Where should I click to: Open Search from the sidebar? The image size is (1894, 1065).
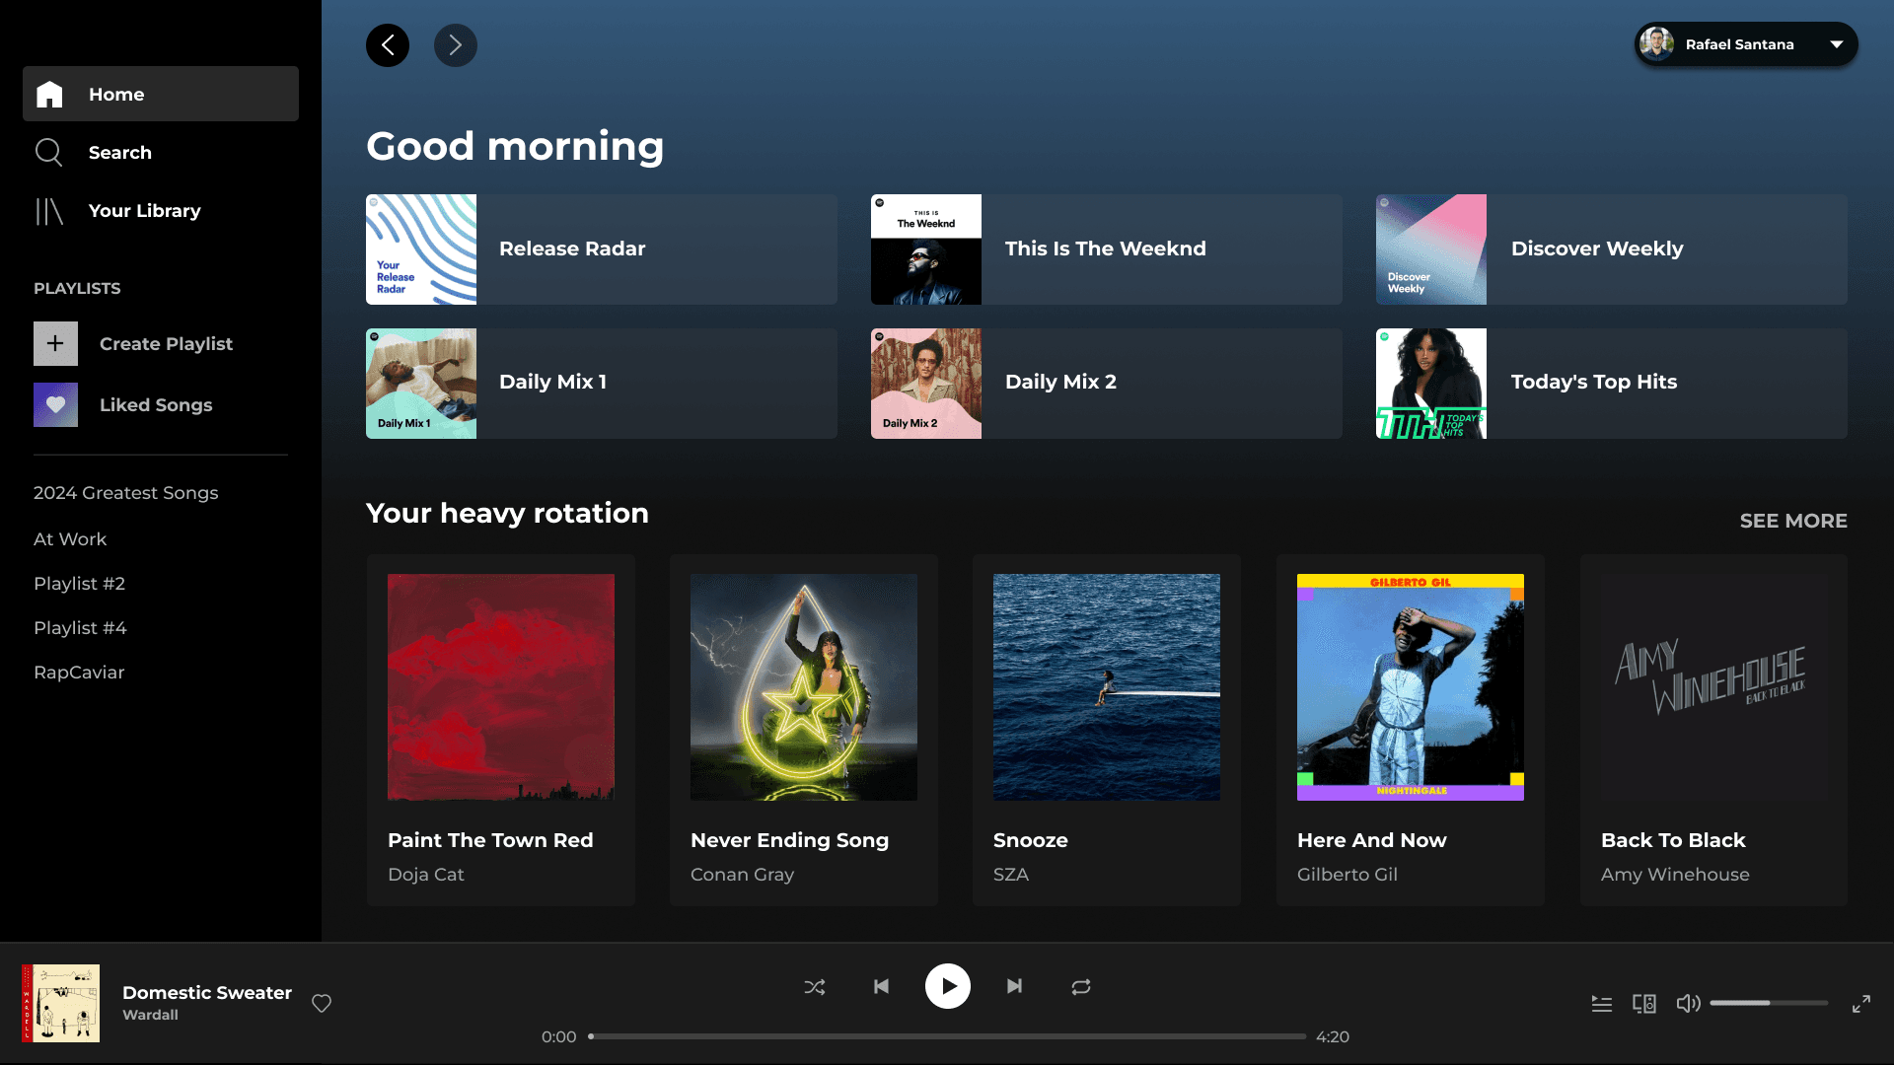click(120, 152)
